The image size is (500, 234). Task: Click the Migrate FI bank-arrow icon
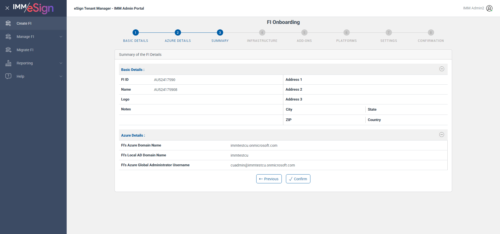pos(8,50)
